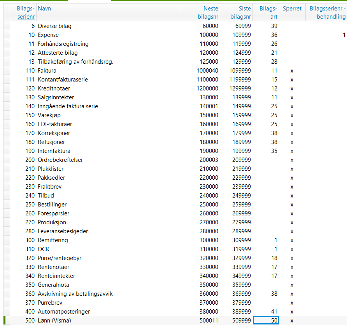This screenshot has width=347, height=326.
Task: Click the Bilagsserienr.-behandling column header
Action: pos(328,12)
